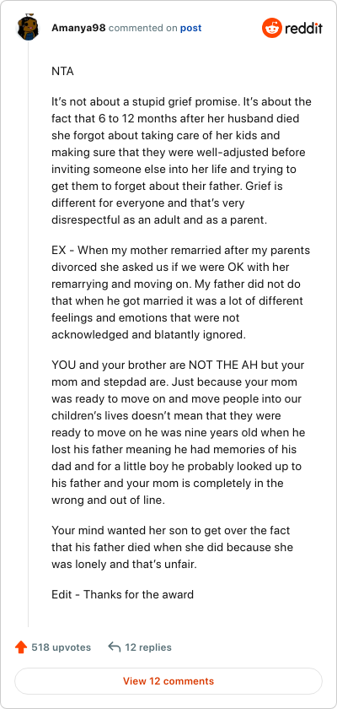Image resolution: width=337 pixels, height=709 pixels.
Task: Click the orange Reddit snoo logo icon
Action: [x=271, y=28]
